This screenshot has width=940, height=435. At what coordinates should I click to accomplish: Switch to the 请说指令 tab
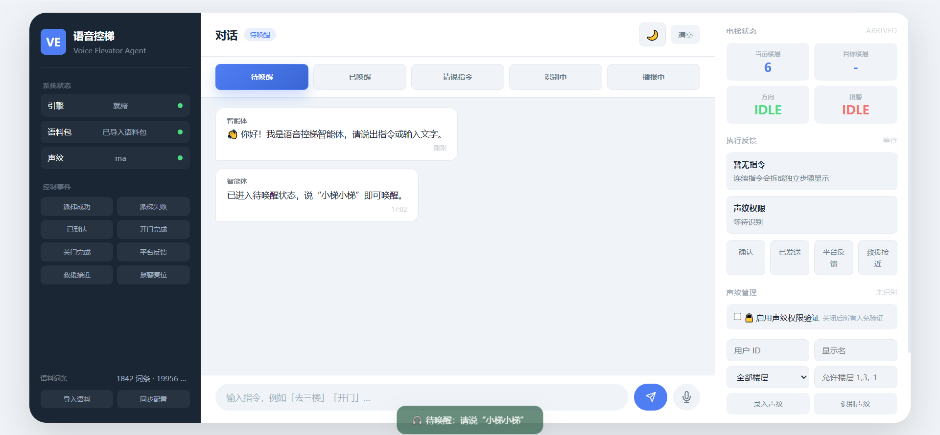point(458,77)
